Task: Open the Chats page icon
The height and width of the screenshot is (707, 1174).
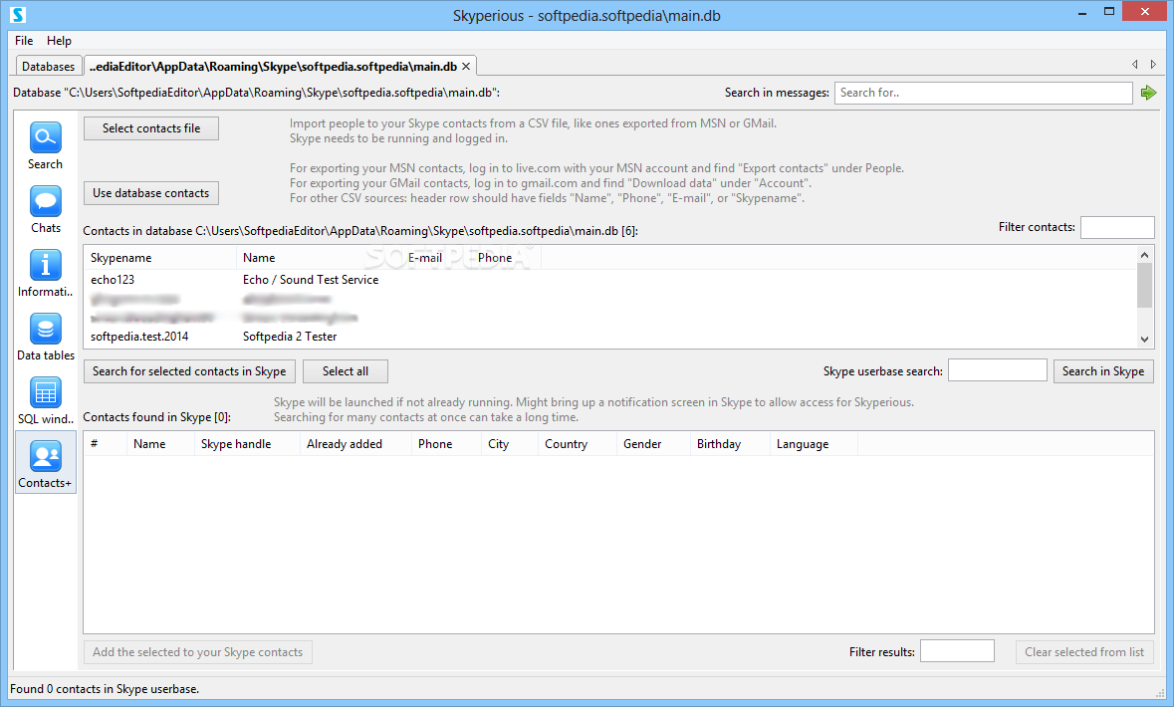Action: [x=45, y=201]
